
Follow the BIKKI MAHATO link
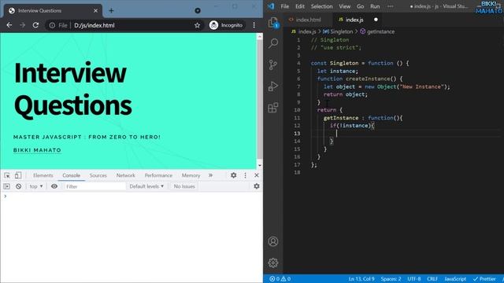[37, 150]
